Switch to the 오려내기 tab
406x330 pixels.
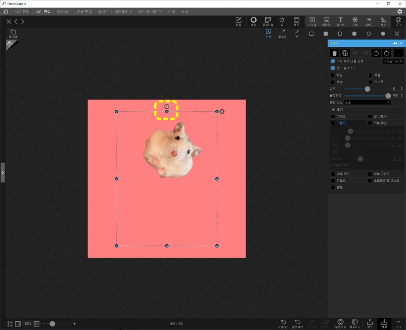63,12
